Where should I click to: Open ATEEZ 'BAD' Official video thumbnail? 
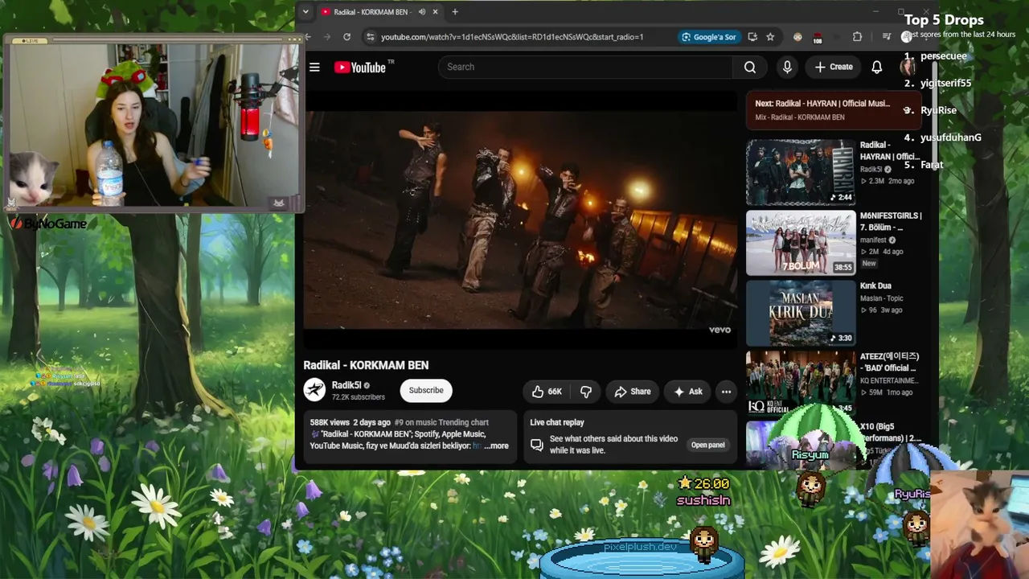tap(801, 383)
